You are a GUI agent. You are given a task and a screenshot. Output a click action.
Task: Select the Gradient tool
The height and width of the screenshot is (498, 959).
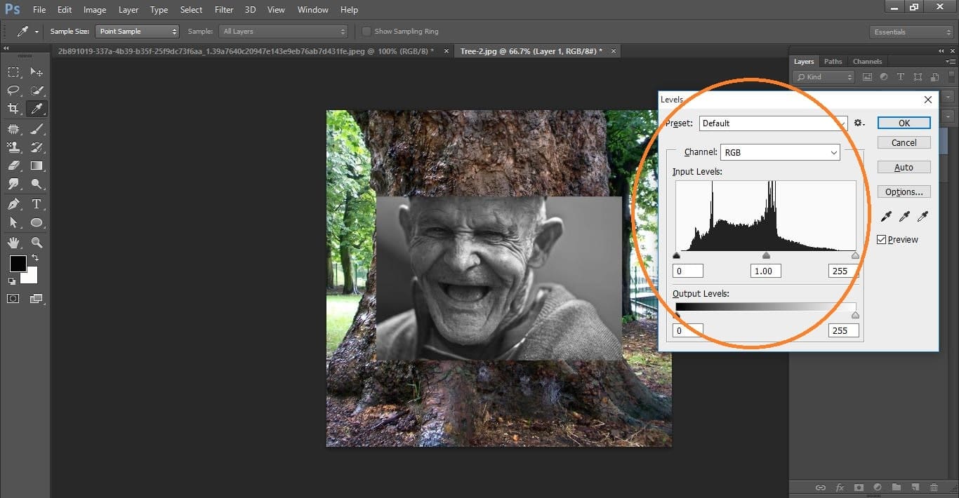click(37, 164)
